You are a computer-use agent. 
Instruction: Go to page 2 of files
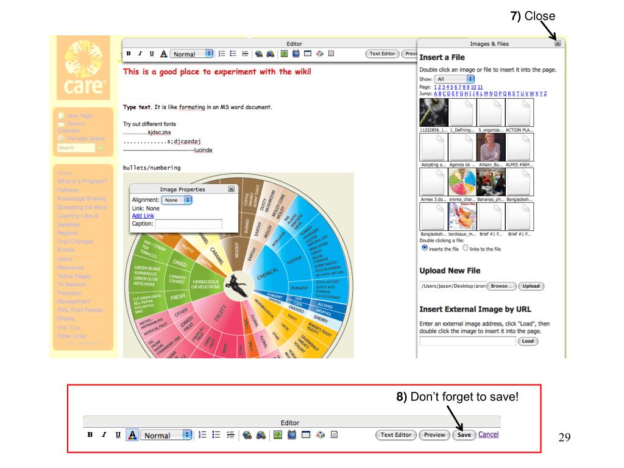[x=439, y=87]
